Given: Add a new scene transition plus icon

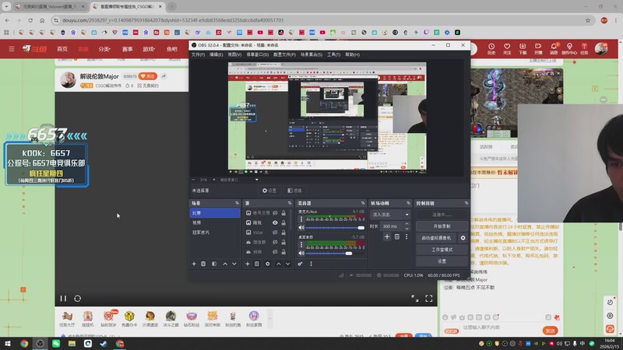Looking at the screenshot, I should pos(387,237).
